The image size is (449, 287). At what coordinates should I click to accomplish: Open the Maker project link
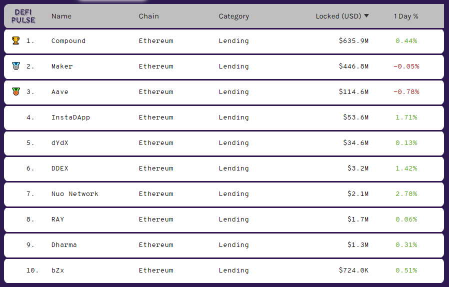(62, 66)
